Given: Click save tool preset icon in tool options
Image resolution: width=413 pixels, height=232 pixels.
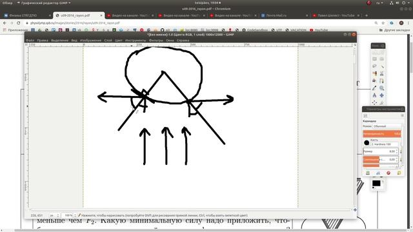Looking at the screenshot, I should pyautogui.click(x=368, y=173).
